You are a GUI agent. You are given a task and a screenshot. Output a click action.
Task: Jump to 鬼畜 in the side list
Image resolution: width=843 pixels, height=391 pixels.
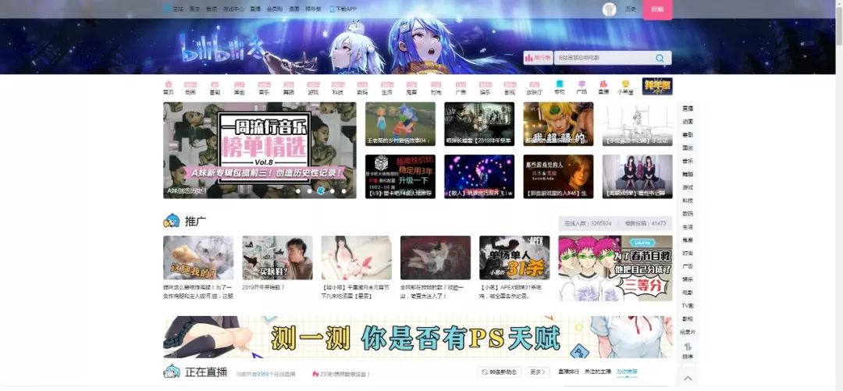click(x=688, y=240)
